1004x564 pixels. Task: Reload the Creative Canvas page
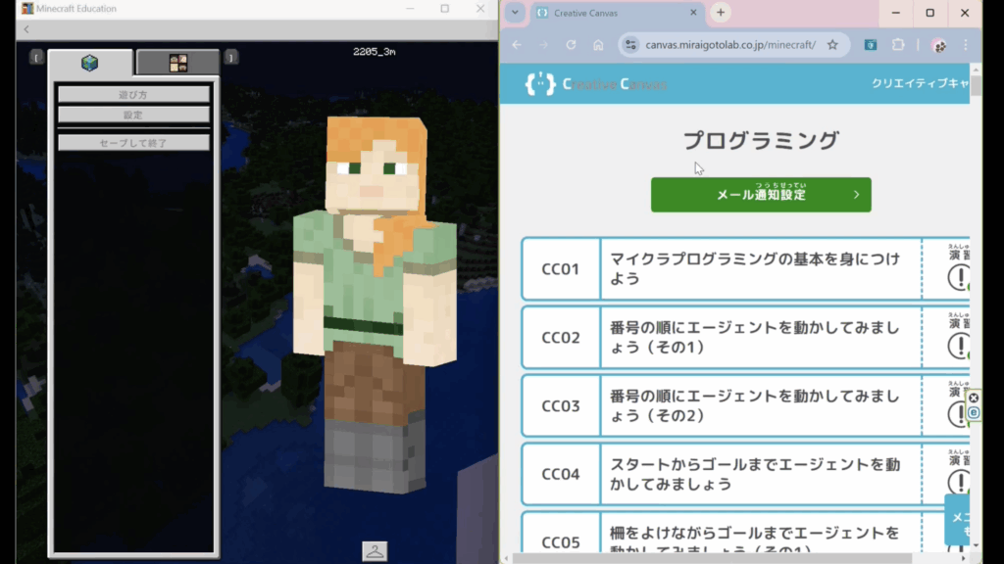(x=571, y=45)
